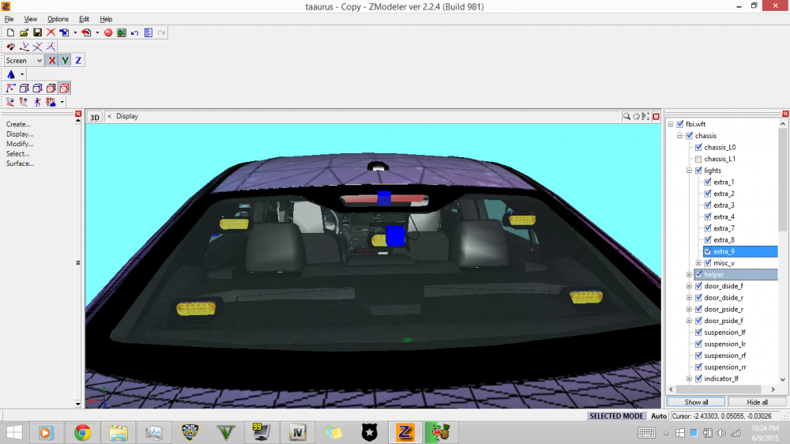Open the Import dropdown arrow

75,32
